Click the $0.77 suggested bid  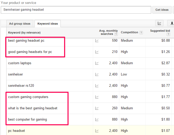[x=166, y=85]
